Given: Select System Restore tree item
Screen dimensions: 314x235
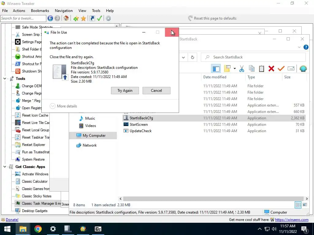Looking at the screenshot, I should (33, 159).
